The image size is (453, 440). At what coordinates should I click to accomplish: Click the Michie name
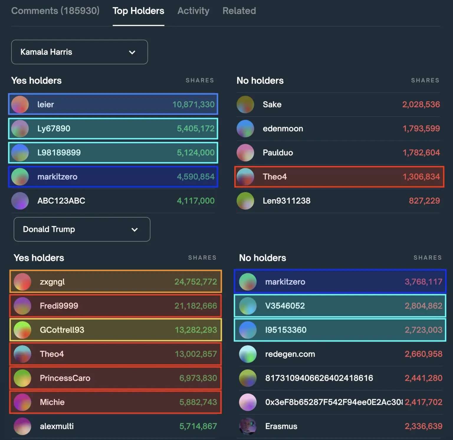click(x=52, y=402)
